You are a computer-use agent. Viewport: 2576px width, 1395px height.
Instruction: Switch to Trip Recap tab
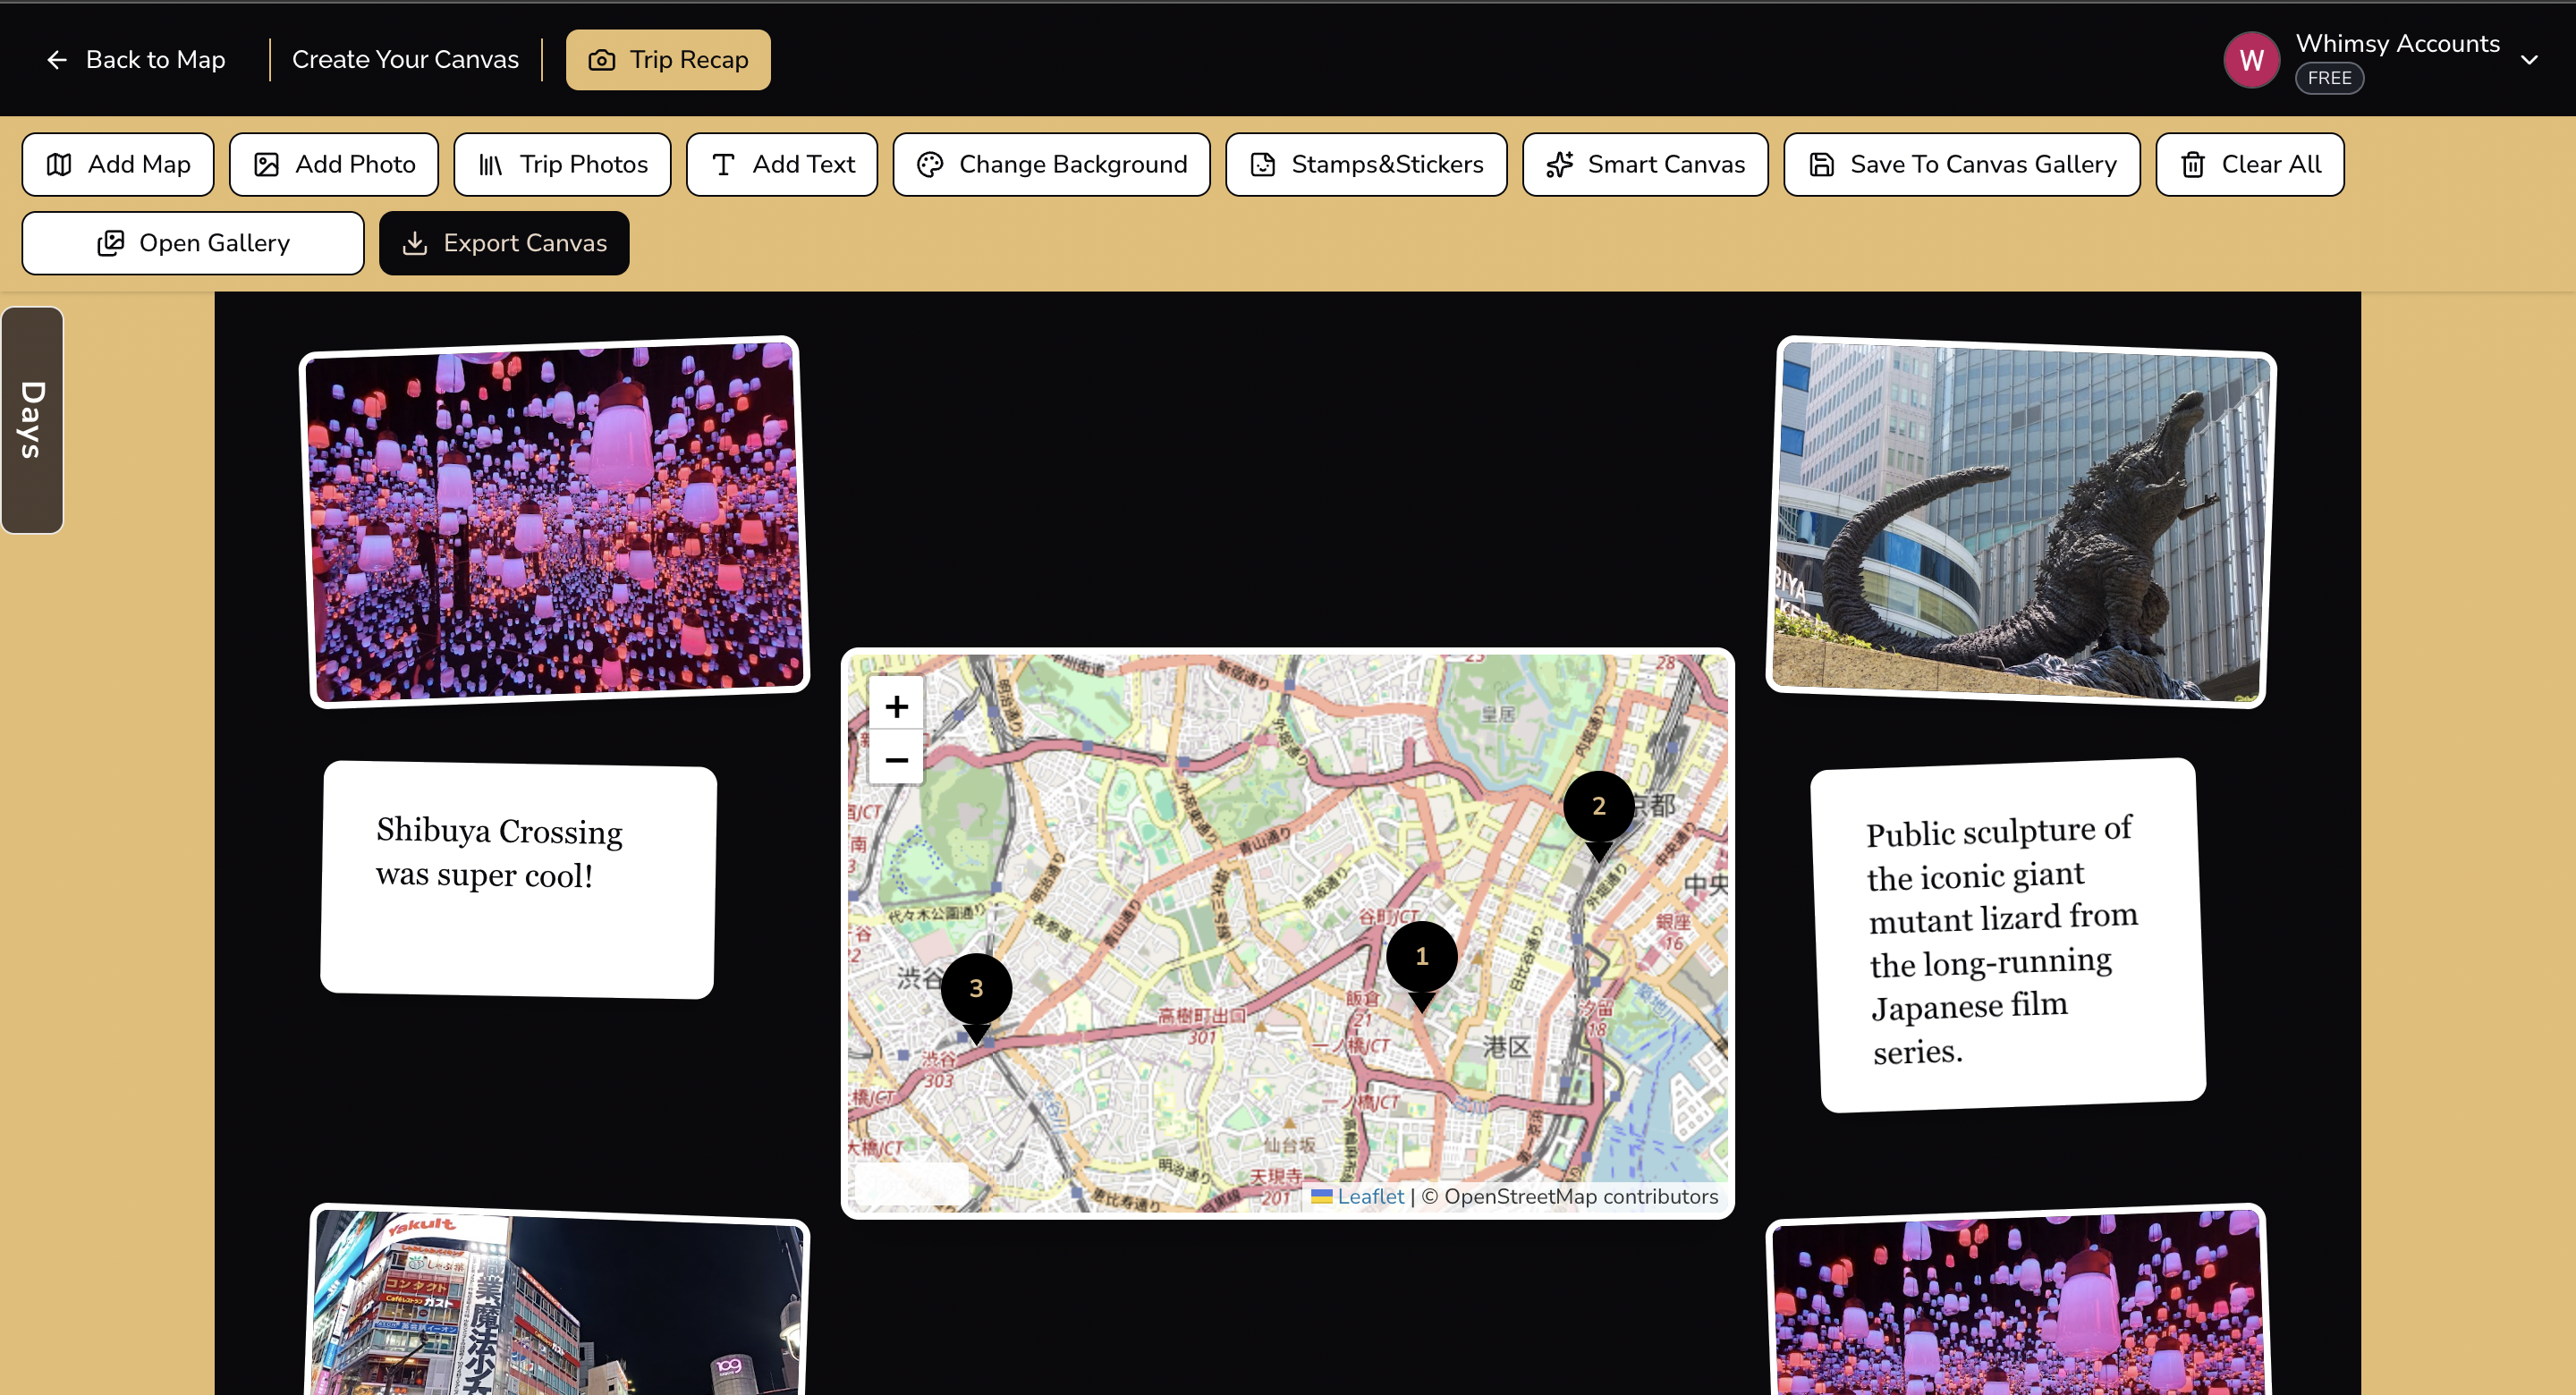[668, 60]
